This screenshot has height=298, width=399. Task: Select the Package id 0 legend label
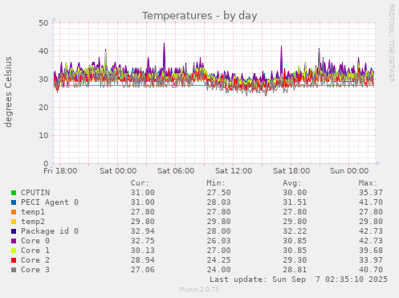50,231
